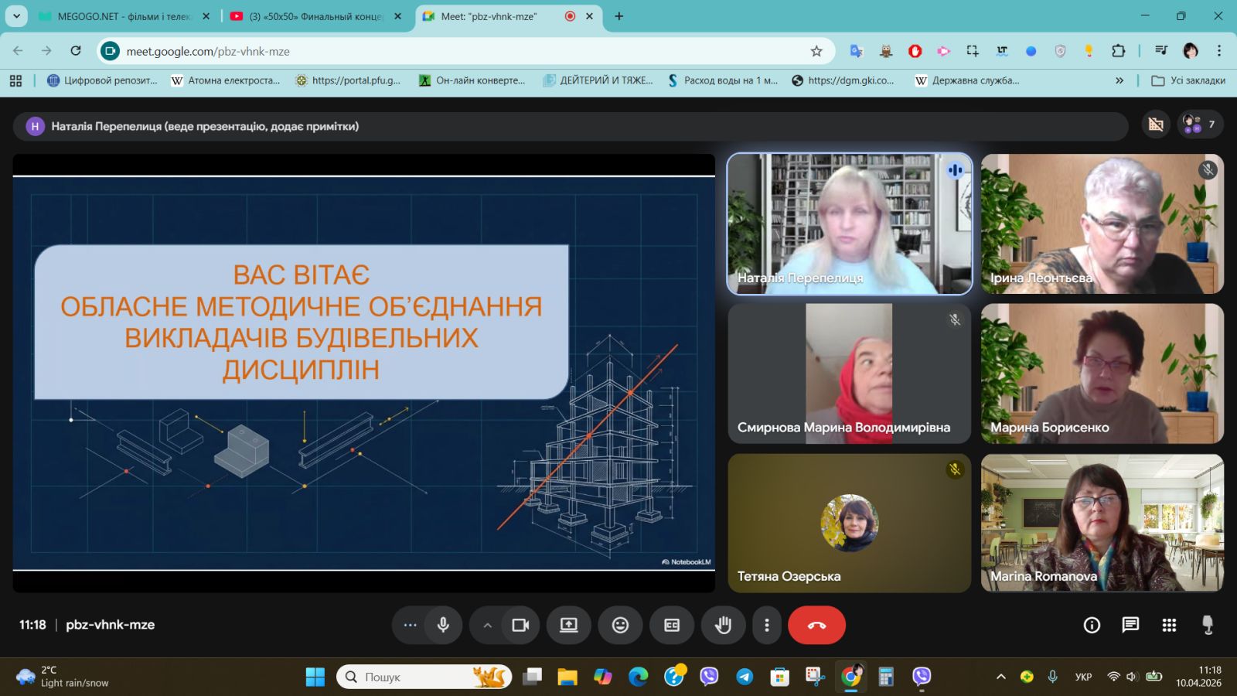Open the Activities grid icon

[x=1169, y=625]
